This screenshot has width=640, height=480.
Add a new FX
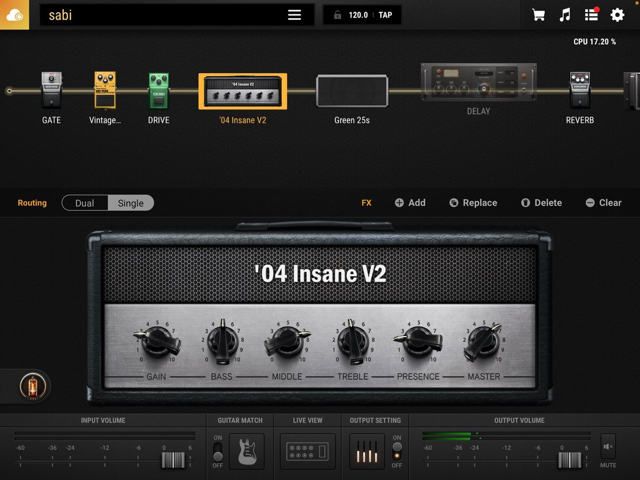(x=410, y=203)
